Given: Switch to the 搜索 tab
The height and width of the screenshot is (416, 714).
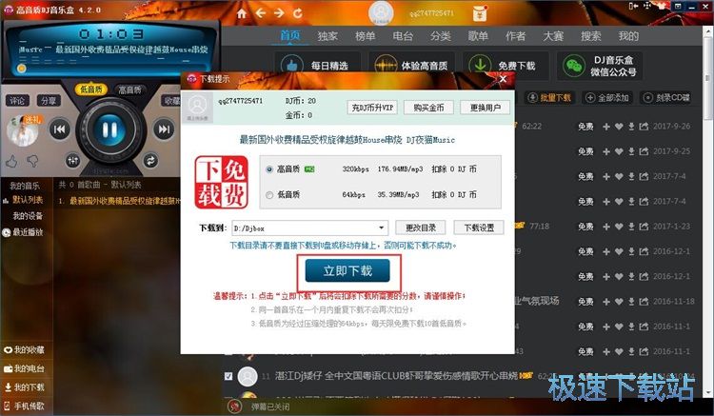Looking at the screenshot, I should coord(590,36).
